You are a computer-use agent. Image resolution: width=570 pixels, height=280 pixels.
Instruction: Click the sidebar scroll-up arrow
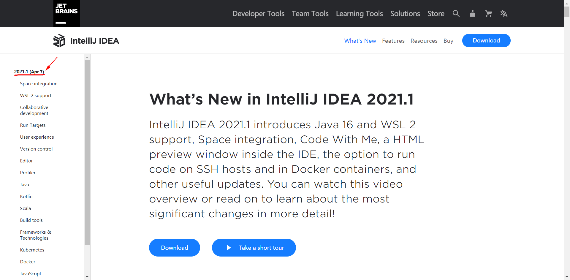point(87,57)
